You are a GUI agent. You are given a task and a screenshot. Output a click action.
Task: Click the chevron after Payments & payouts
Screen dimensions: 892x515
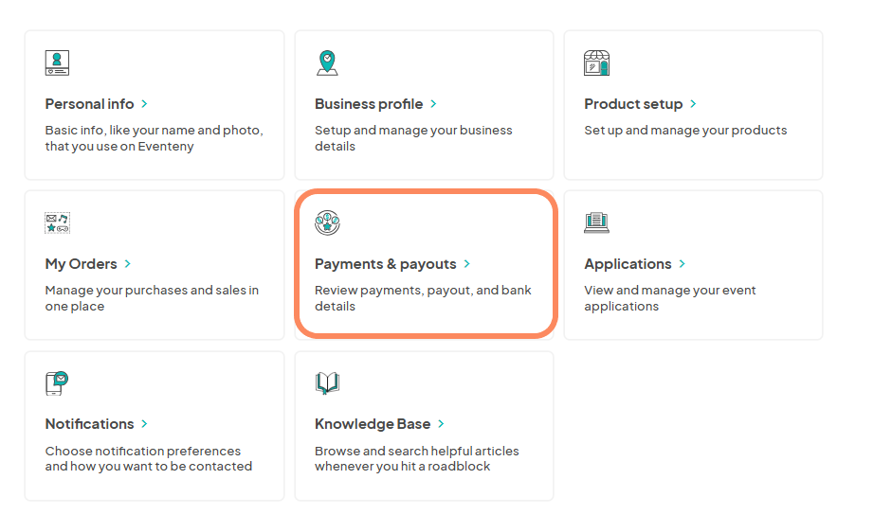pos(467,264)
